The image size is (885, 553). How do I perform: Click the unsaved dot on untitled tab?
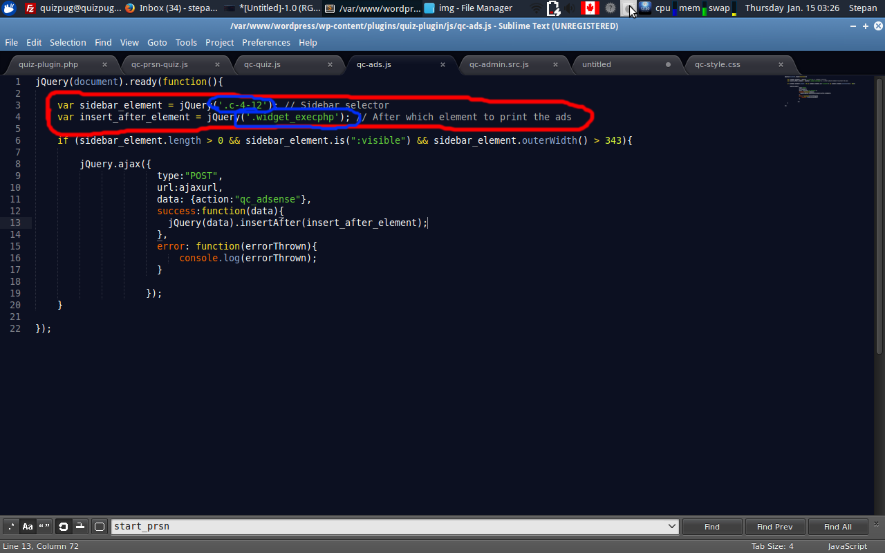coord(668,64)
